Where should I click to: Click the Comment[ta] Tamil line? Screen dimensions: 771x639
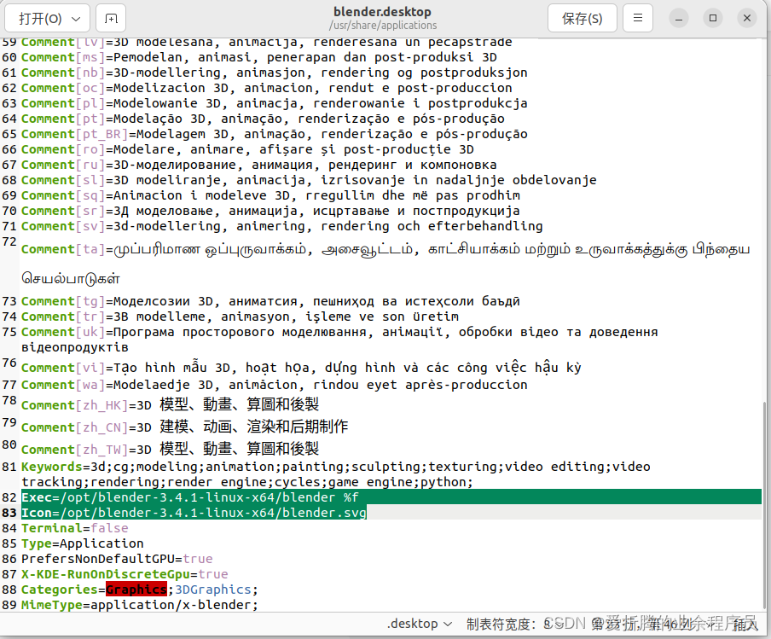coord(385,264)
